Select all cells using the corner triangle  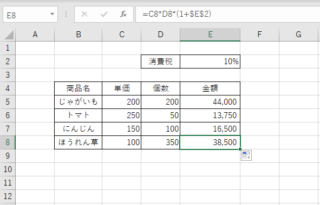click(x=9, y=35)
